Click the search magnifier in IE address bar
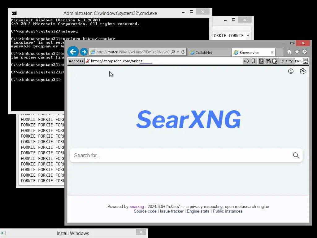The image size is (317, 238). pos(173,52)
